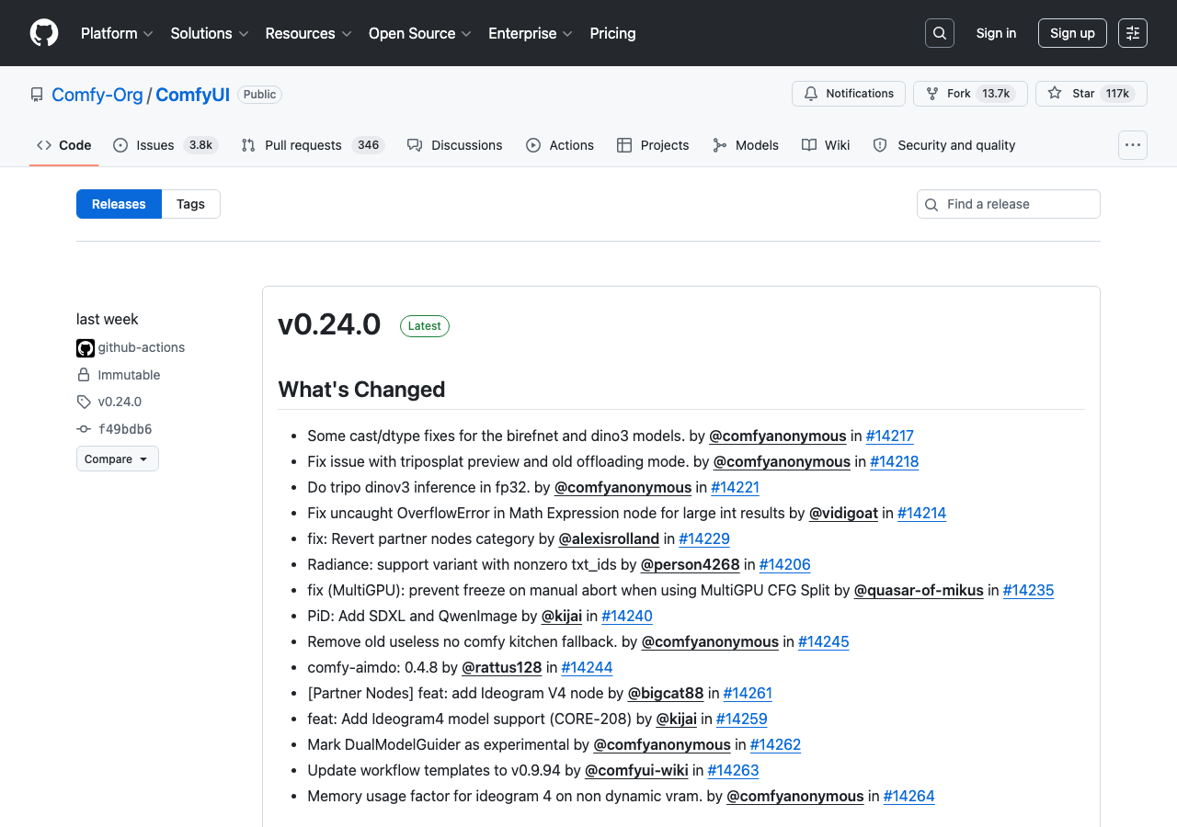
Task: Focus the Find a release search field
Action: tap(1009, 204)
